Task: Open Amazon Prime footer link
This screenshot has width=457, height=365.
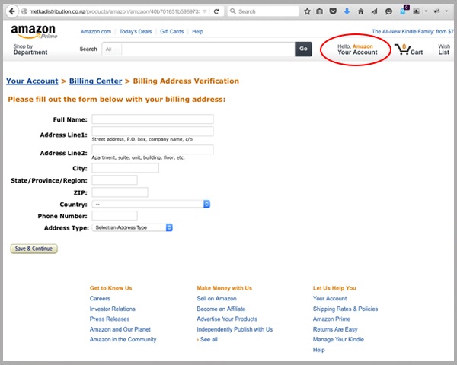Action: pyautogui.click(x=331, y=319)
